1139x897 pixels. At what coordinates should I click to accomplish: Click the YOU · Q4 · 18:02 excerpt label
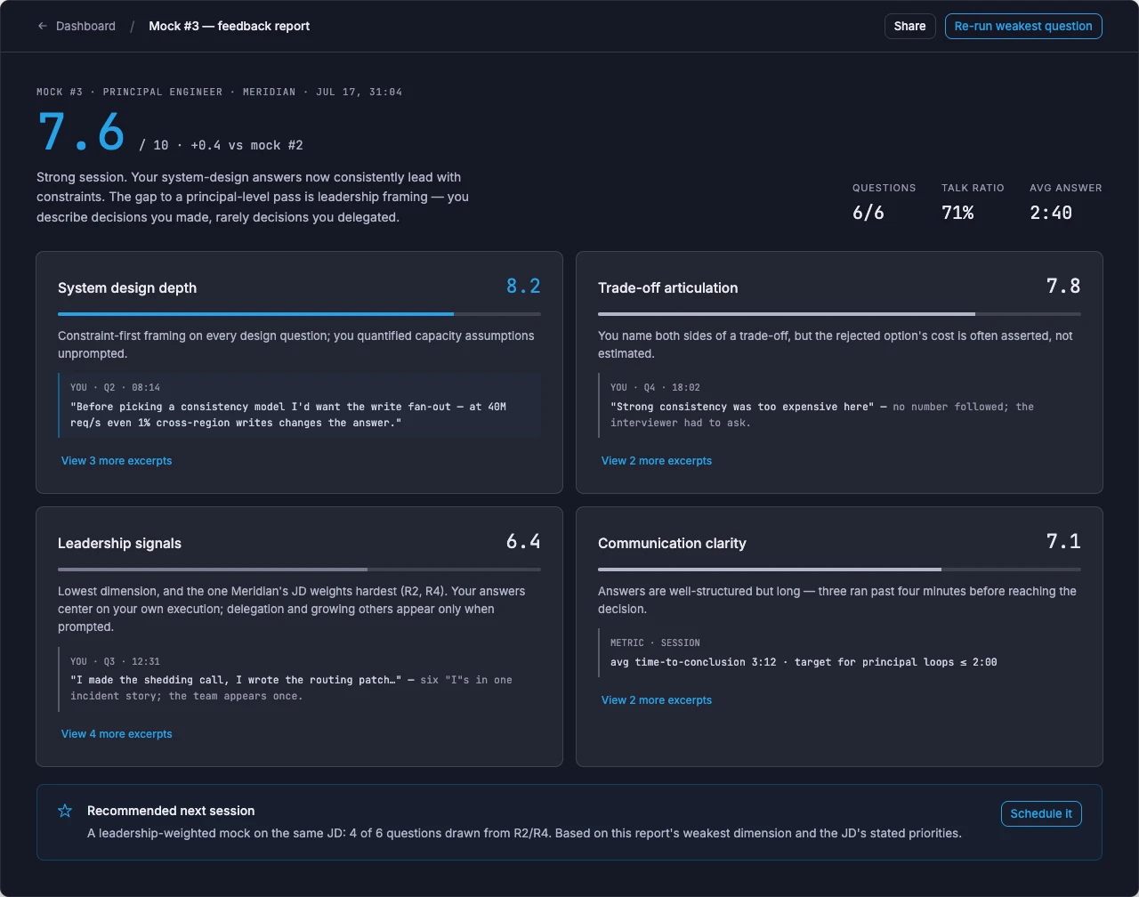tap(655, 388)
